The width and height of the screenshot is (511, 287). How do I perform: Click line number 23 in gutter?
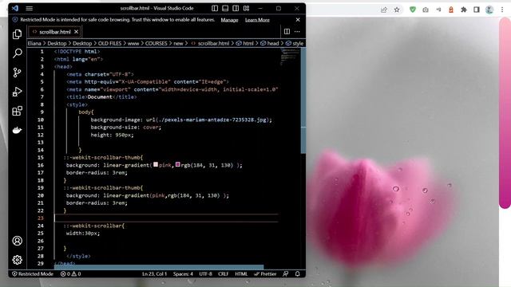(x=41, y=218)
